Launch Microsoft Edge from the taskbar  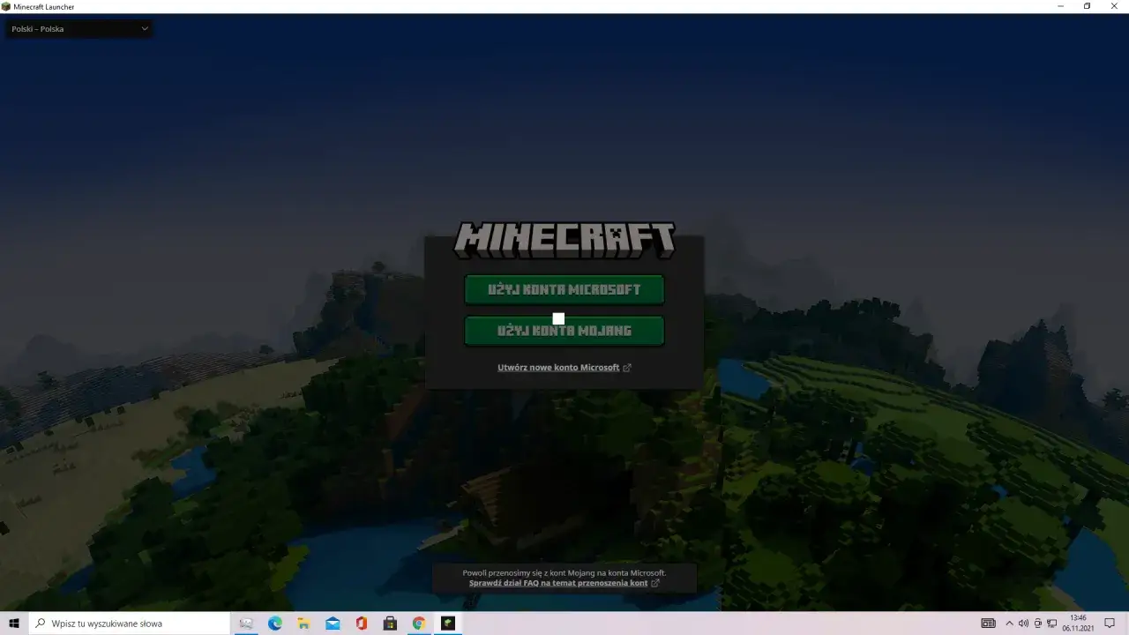(275, 624)
